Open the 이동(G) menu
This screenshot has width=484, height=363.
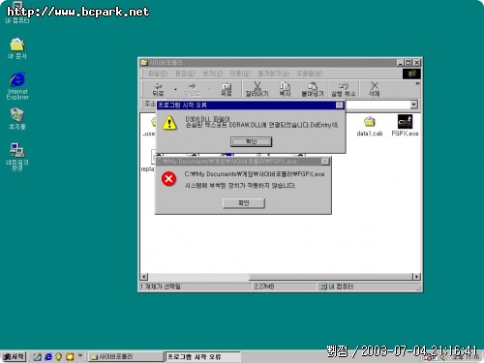(240, 74)
